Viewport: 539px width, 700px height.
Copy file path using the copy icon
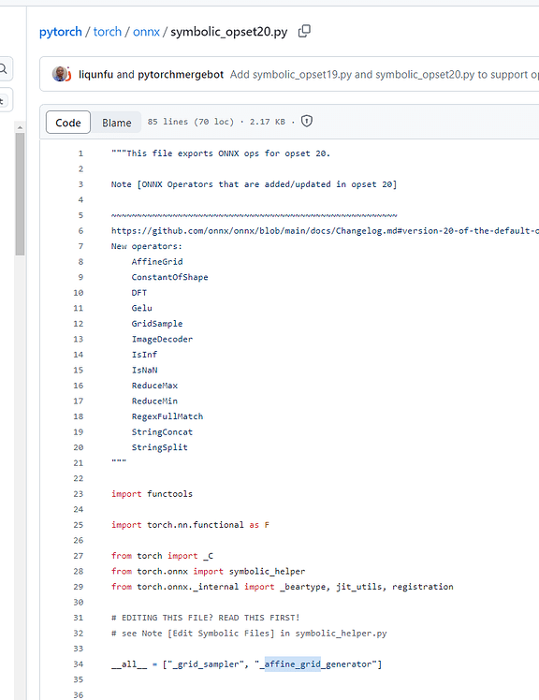click(x=304, y=31)
